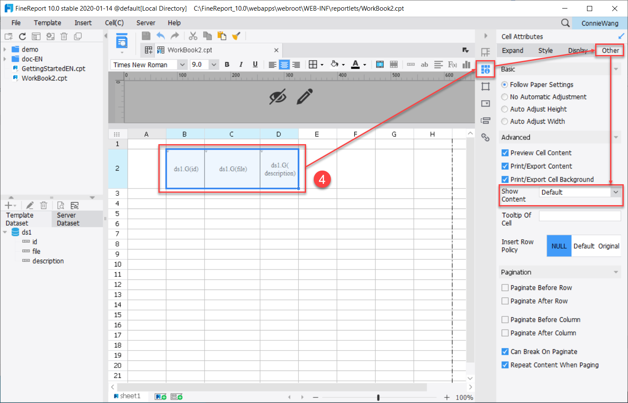Click the Tooltip Of Cell input field
628x403 pixels.
[x=580, y=216]
